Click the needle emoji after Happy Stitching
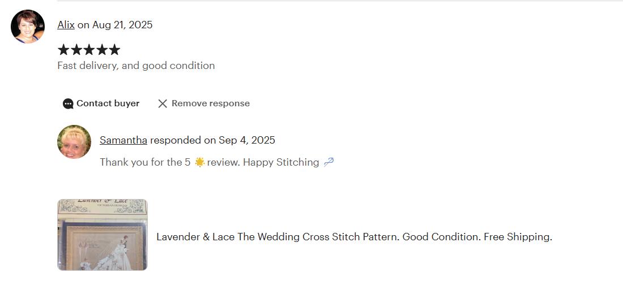Viewport: 623px width, 290px height. [328, 162]
